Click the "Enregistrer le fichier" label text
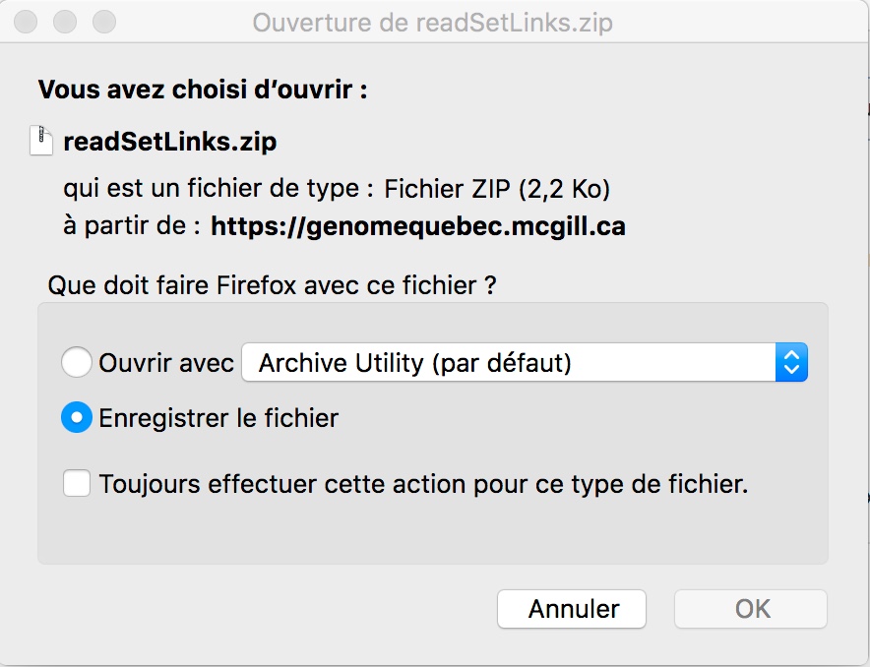The height and width of the screenshot is (667, 870). coord(218,418)
